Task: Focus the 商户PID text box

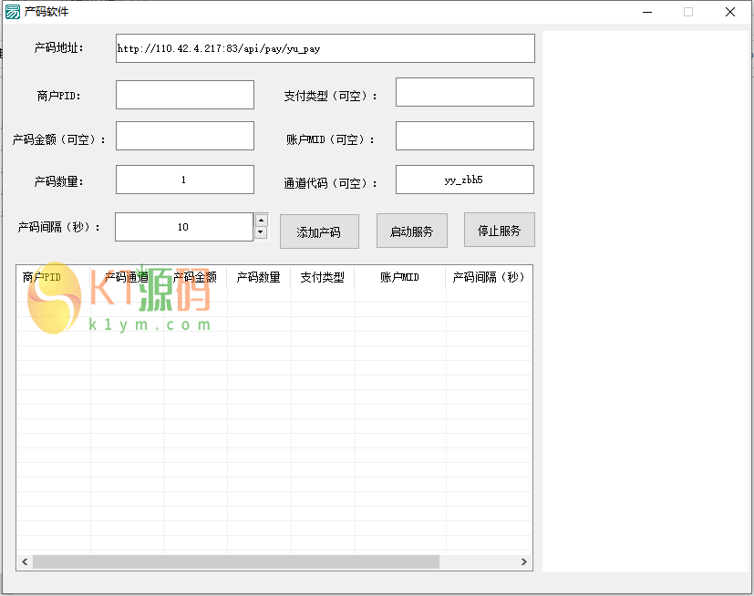Action: [185, 95]
